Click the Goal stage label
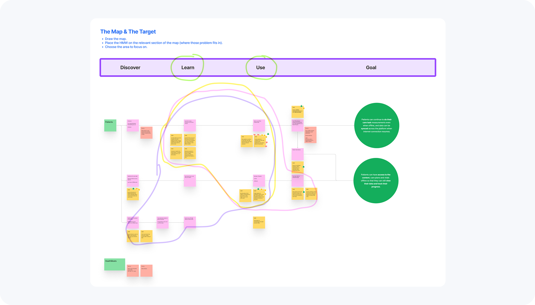This screenshot has height=305, width=535. tap(371, 68)
